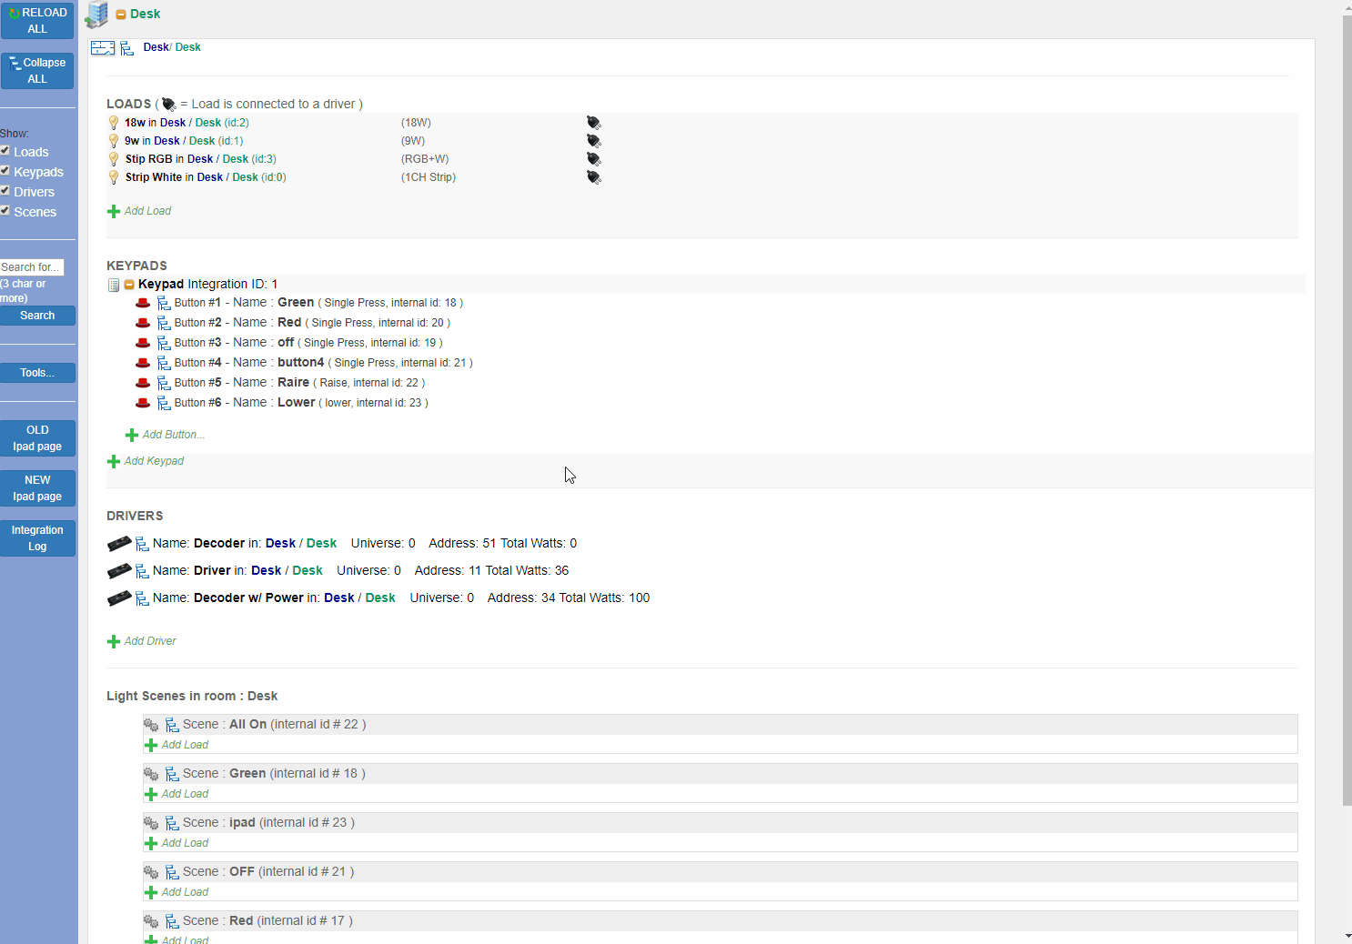Viewport: 1352px width, 944px height.
Task: Click the building icon beside Desk title
Action: (x=96, y=15)
